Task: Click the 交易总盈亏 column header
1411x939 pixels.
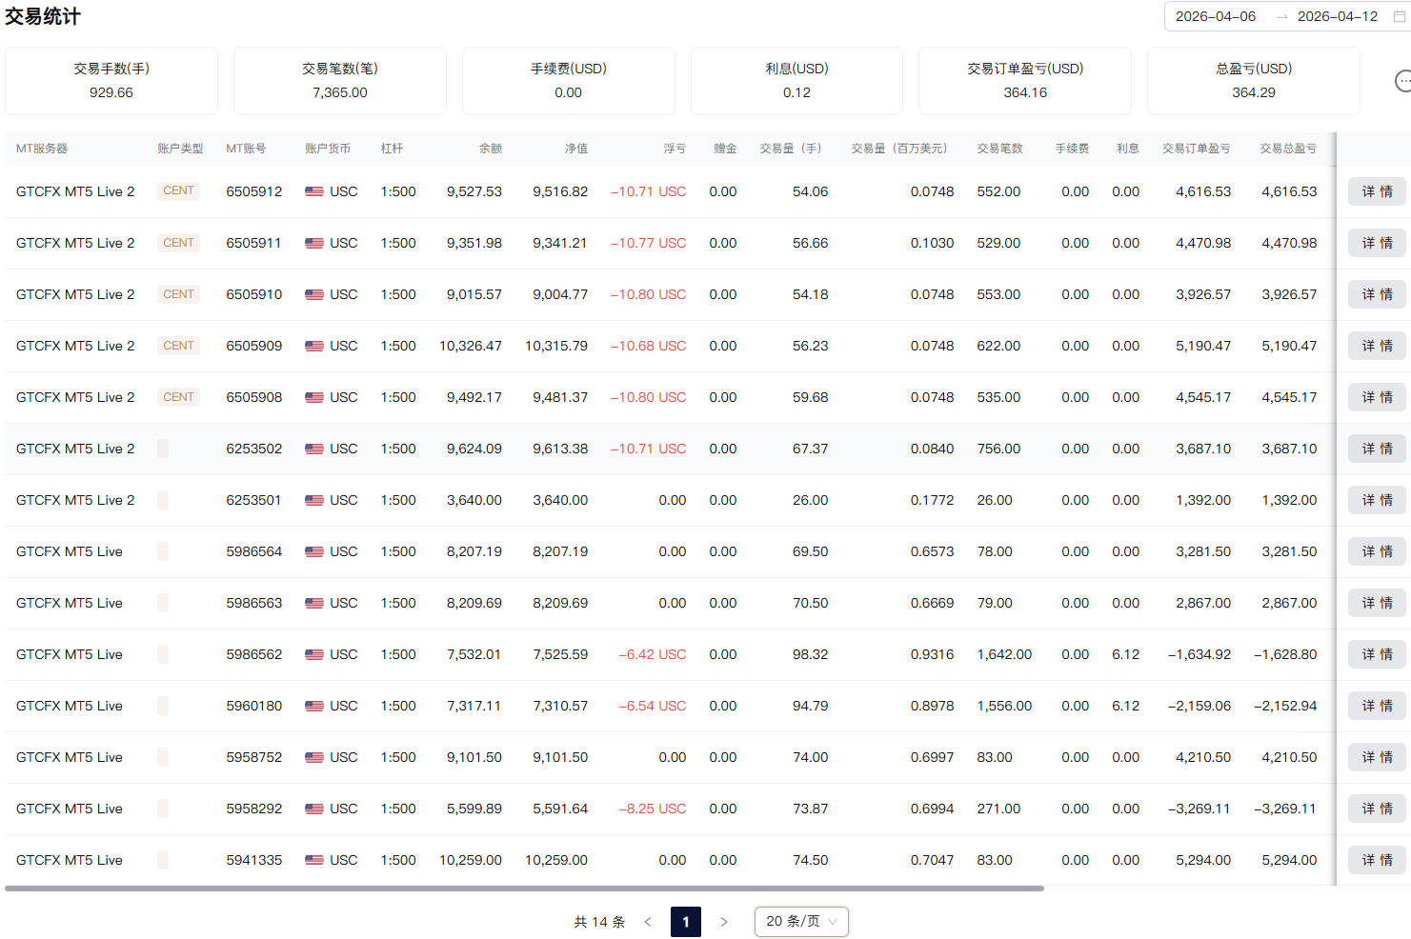Action: pyautogui.click(x=1288, y=149)
